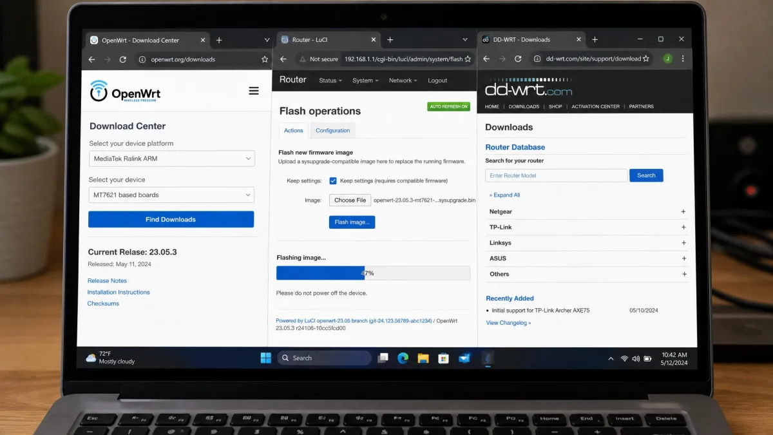The height and width of the screenshot is (435, 773).
Task: Open Task View on the taskbar
Action: coord(383,358)
